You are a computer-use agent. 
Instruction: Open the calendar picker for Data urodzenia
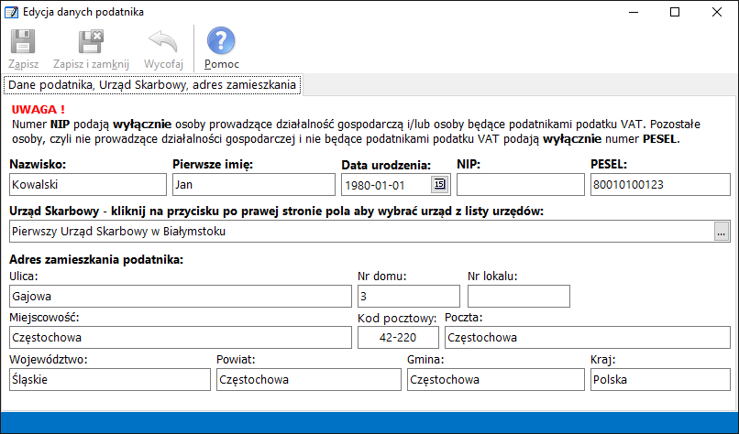point(438,185)
